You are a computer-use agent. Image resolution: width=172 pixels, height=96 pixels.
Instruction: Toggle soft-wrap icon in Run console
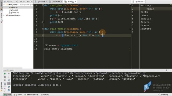9,80
